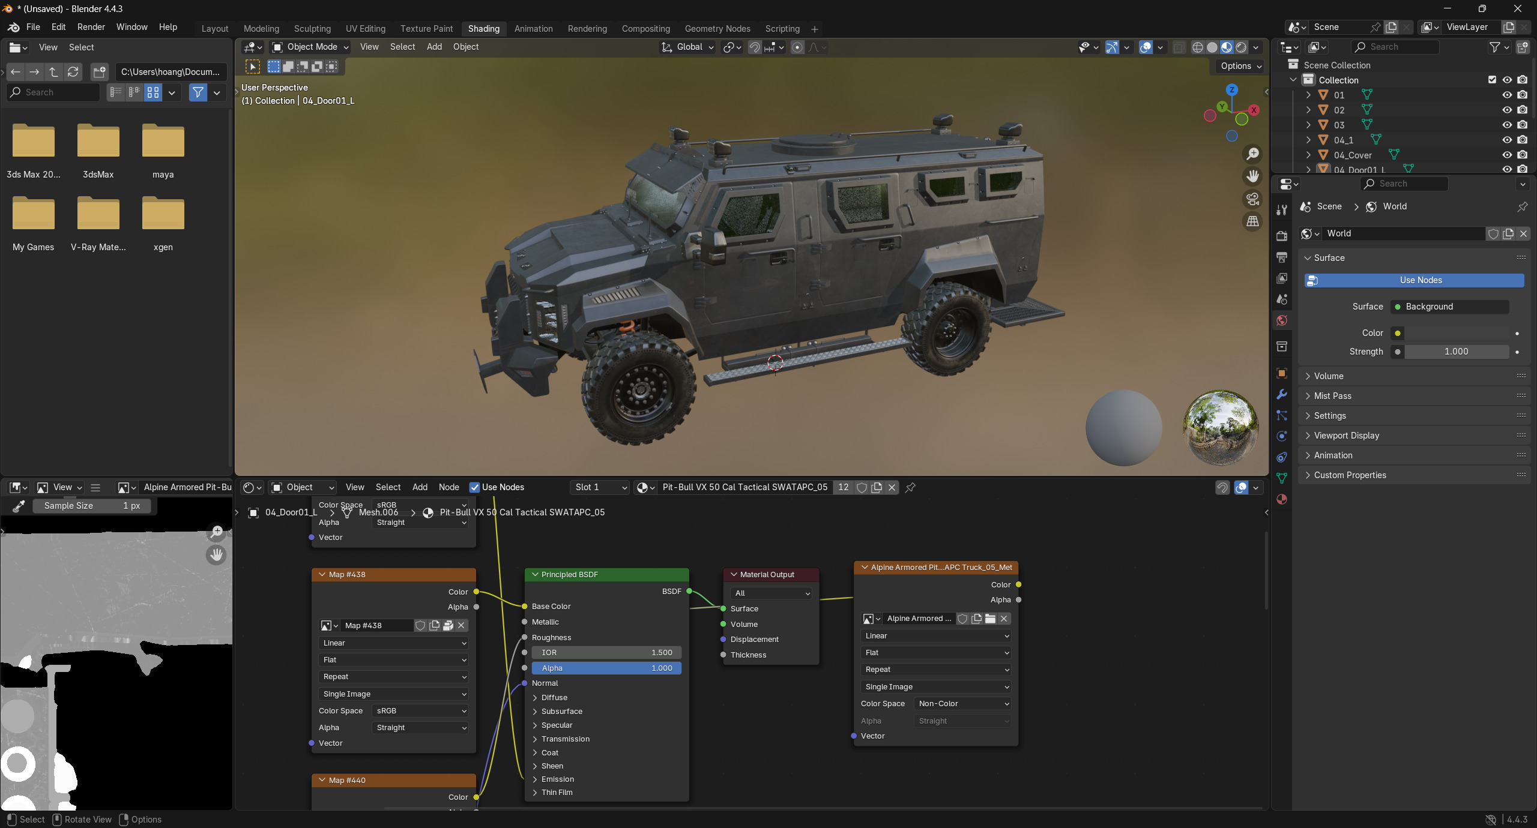The image size is (1537, 828).
Task: Open the Render properties tab
Action: 1282,236
